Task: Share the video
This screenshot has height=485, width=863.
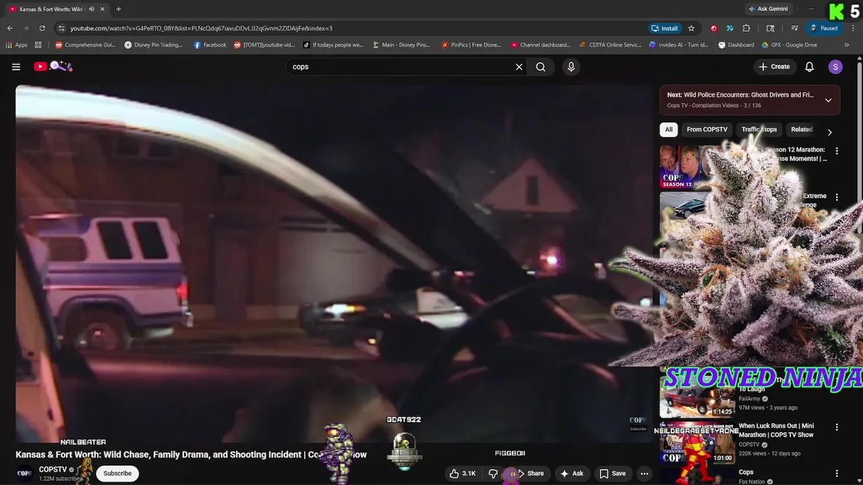Action: tap(531, 474)
